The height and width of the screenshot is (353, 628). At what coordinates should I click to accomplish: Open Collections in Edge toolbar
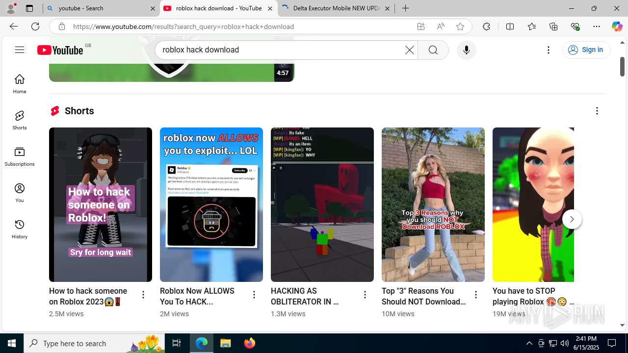click(x=553, y=26)
